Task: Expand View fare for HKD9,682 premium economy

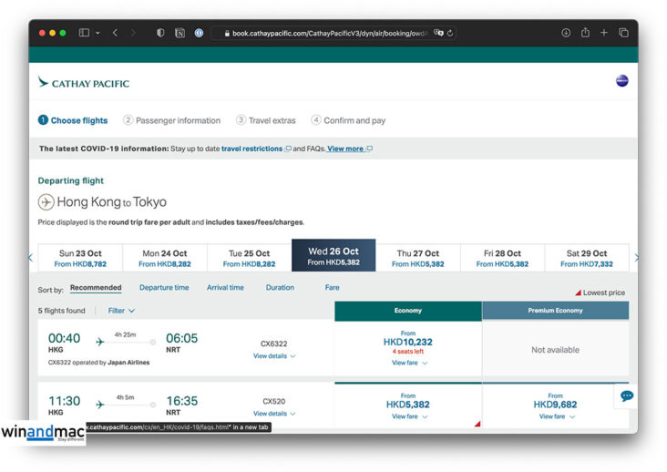Action: (x=556, y=416)
